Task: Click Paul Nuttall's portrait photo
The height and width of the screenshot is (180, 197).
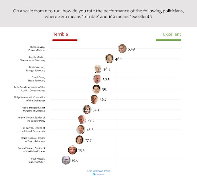Action: coord(66,160)
